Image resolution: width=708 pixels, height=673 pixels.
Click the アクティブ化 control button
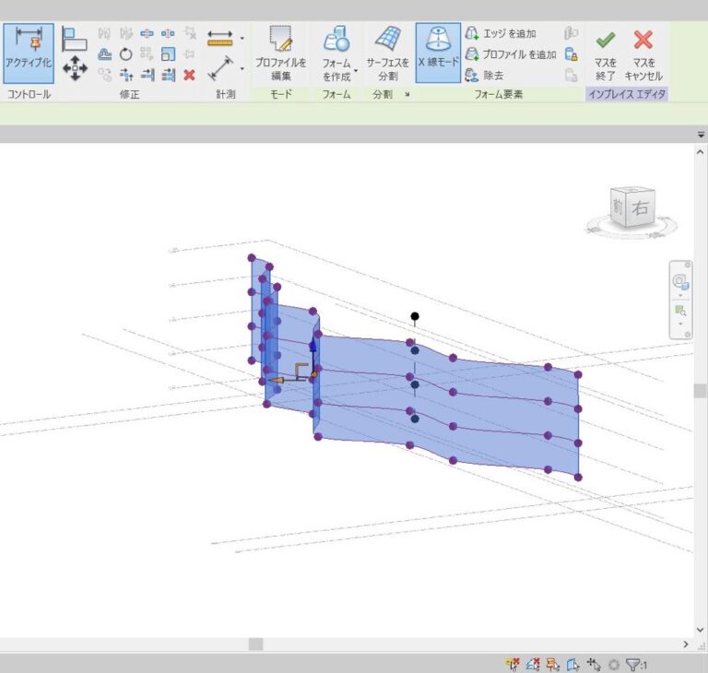[28, 53]
